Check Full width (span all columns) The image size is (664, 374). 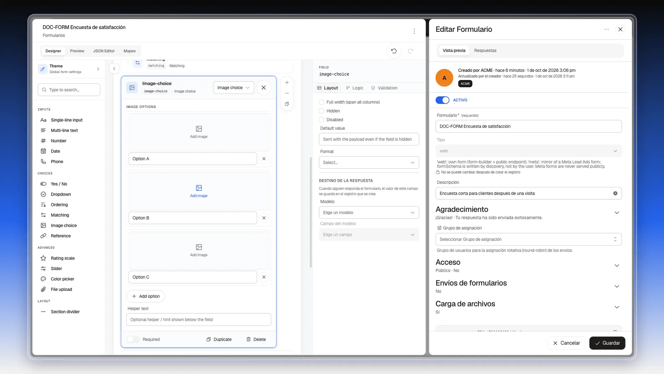point(322,102)
